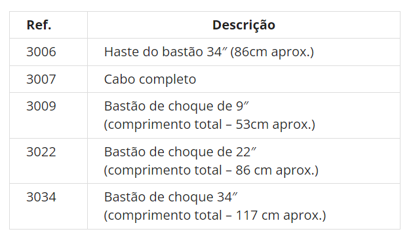Screen dimensions: 411x240
Task: Click comprimento total 86 cm aprox. line
Action: [211, 170]
